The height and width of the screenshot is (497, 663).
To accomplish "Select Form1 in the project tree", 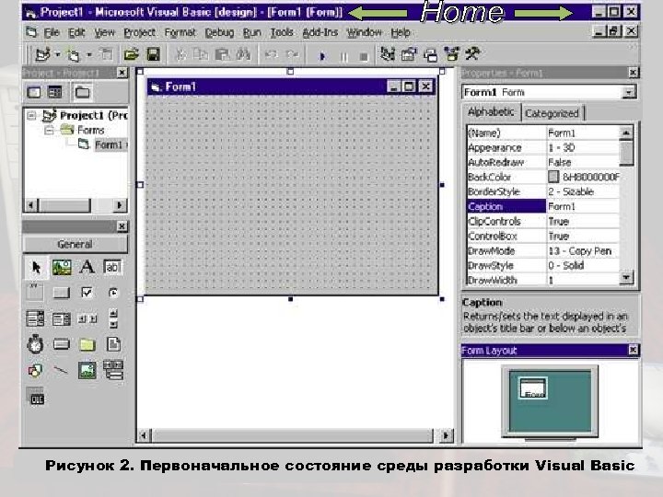I will tap(109, 145).
